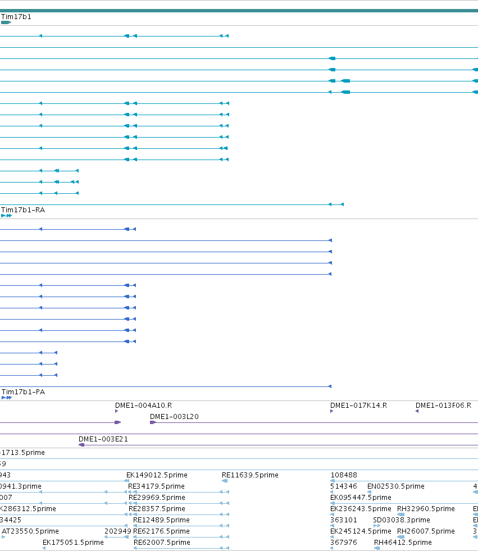The width and height of the screenshot is (478, 551).
Task: Click the 514346 feature label
Action: pos(343,486)
